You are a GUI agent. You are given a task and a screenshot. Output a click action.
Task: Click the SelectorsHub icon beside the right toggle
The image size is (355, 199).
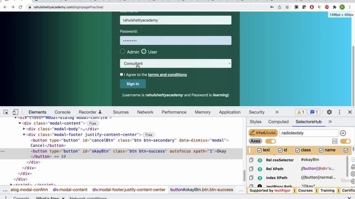(334, 142)
